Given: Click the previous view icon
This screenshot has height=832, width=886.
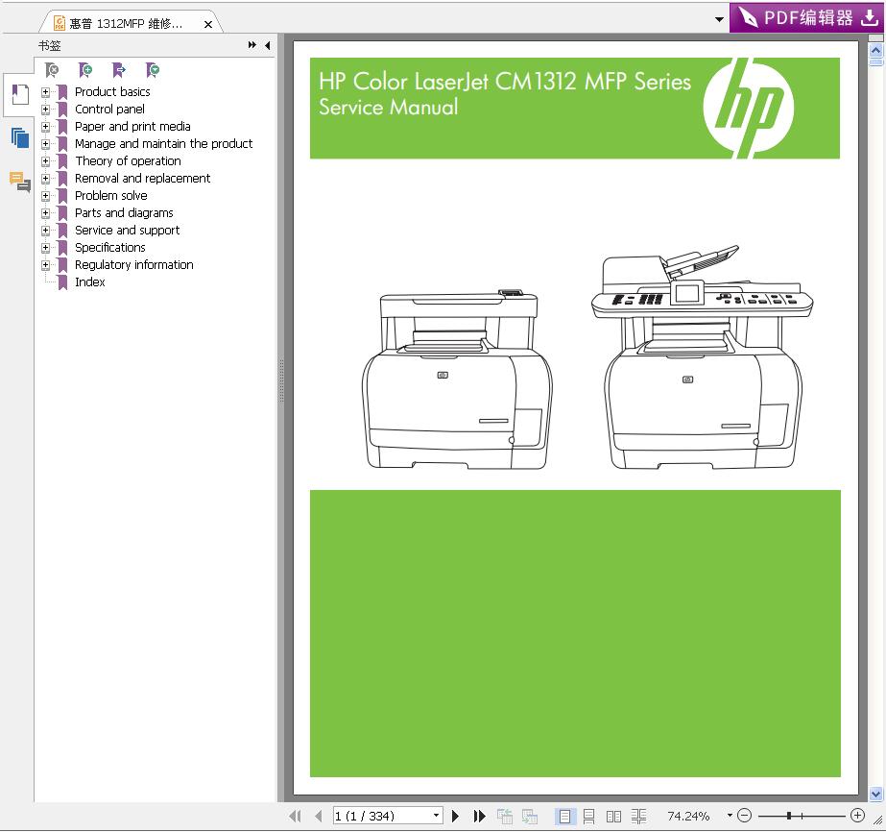Looking at the screenshot, I should click(505, 817).
